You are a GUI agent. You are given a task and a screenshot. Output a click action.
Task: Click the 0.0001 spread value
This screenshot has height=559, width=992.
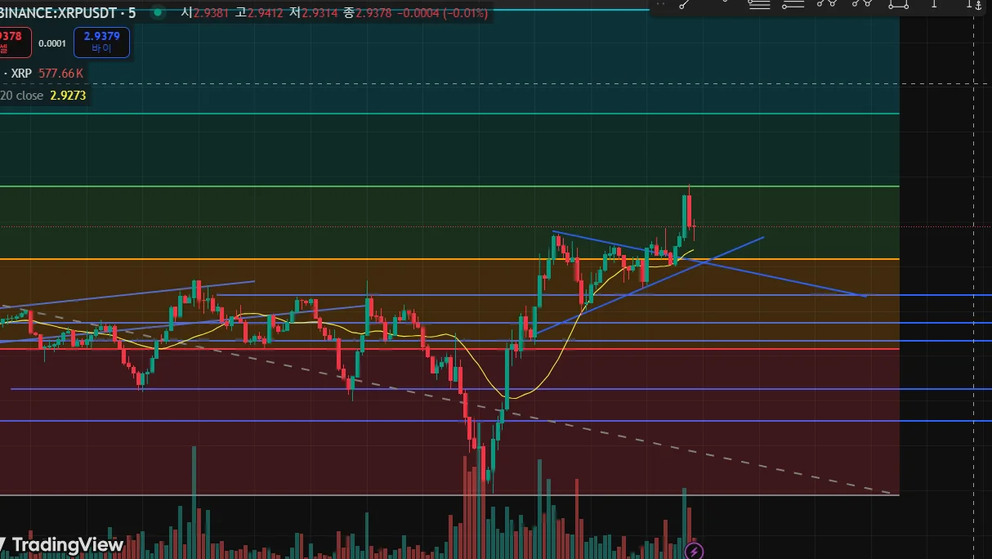(52, 43)
